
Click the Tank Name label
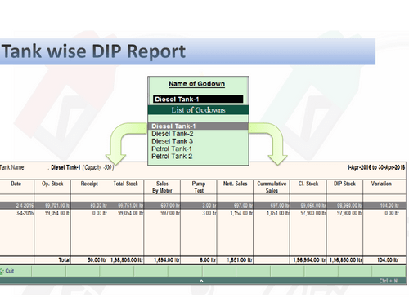click(12, 167)
